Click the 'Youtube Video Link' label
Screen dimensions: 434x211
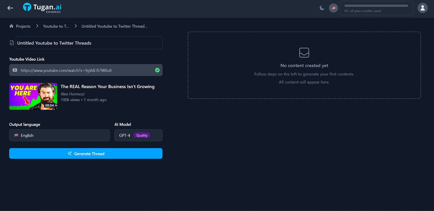[27, 59]
